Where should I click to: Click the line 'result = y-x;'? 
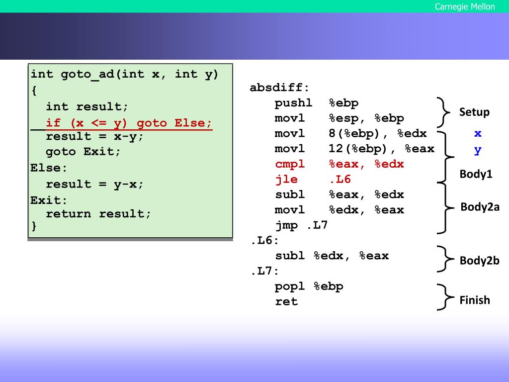[94, 185]
